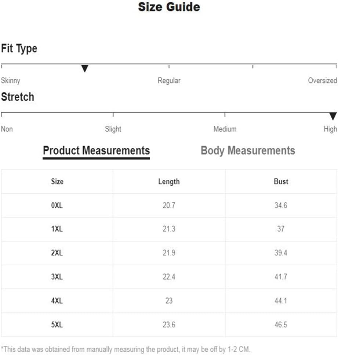Click the Medium label on Stretch scale
Viewport: 338px width, 355px height.
pyautogui.click(x=225, y=129)
